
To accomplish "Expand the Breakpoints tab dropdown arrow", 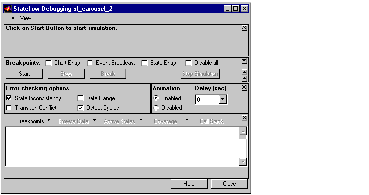I will coord(49,120).
